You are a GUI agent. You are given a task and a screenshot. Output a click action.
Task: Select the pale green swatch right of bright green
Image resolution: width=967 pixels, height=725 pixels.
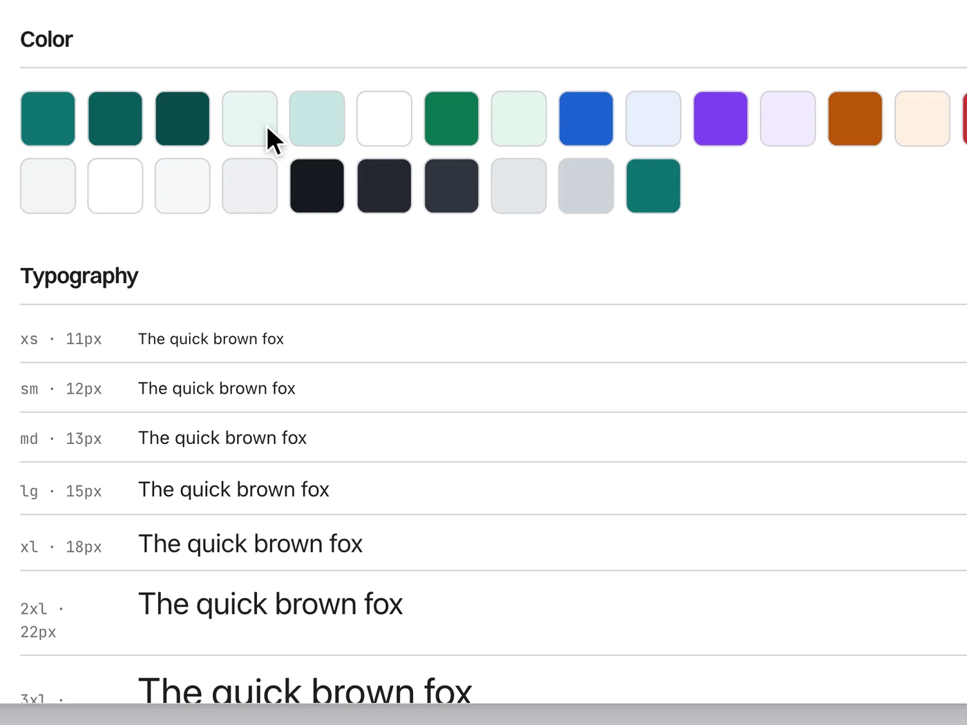click(519, 119)
